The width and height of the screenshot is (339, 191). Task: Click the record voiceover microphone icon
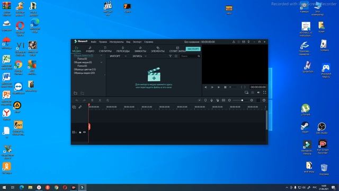(x=211, y=100)
